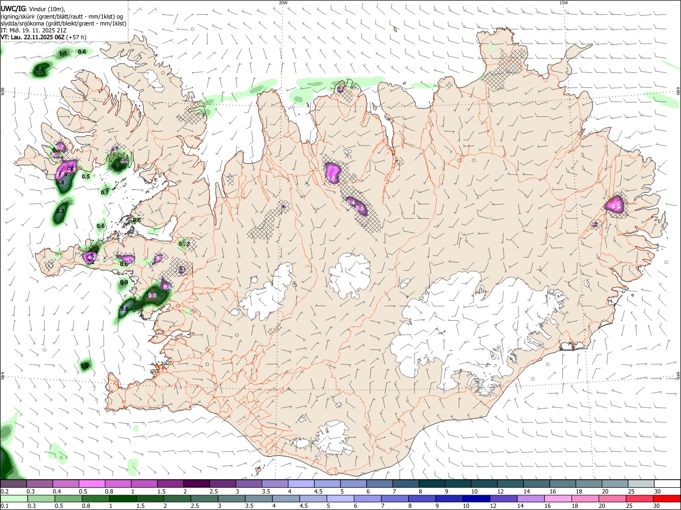Viewport: 681px width, 510px height.
Task: Click the 0.4 snow value in the highlands
Action: click(351, 202)
